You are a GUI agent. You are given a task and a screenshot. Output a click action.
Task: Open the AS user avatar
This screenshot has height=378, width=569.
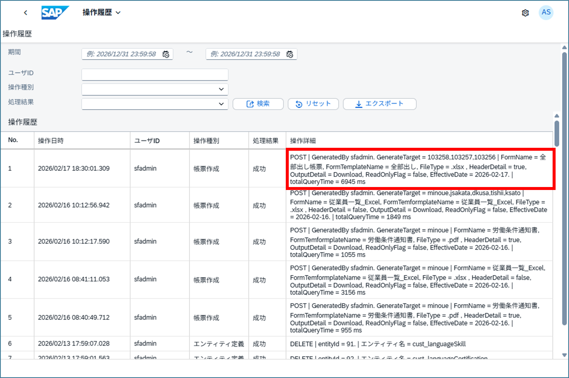click(546, 12)
